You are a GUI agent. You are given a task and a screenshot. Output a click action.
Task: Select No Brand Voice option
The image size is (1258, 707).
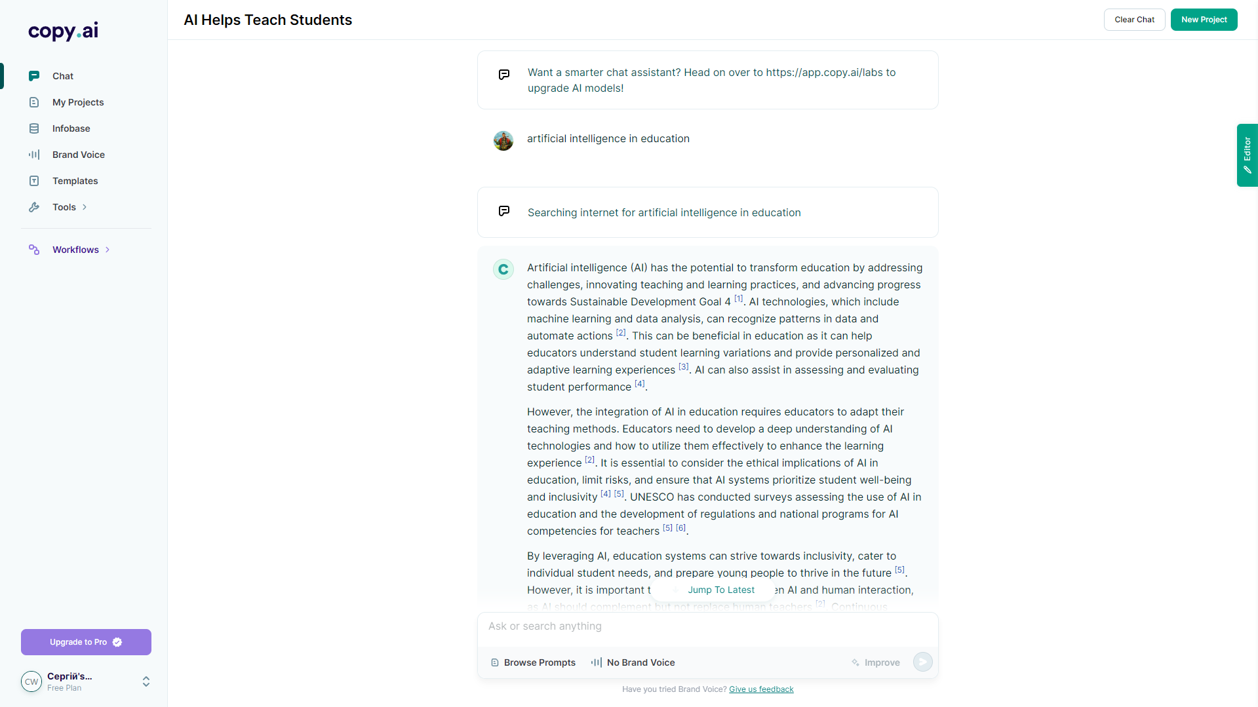pos(633,662)
